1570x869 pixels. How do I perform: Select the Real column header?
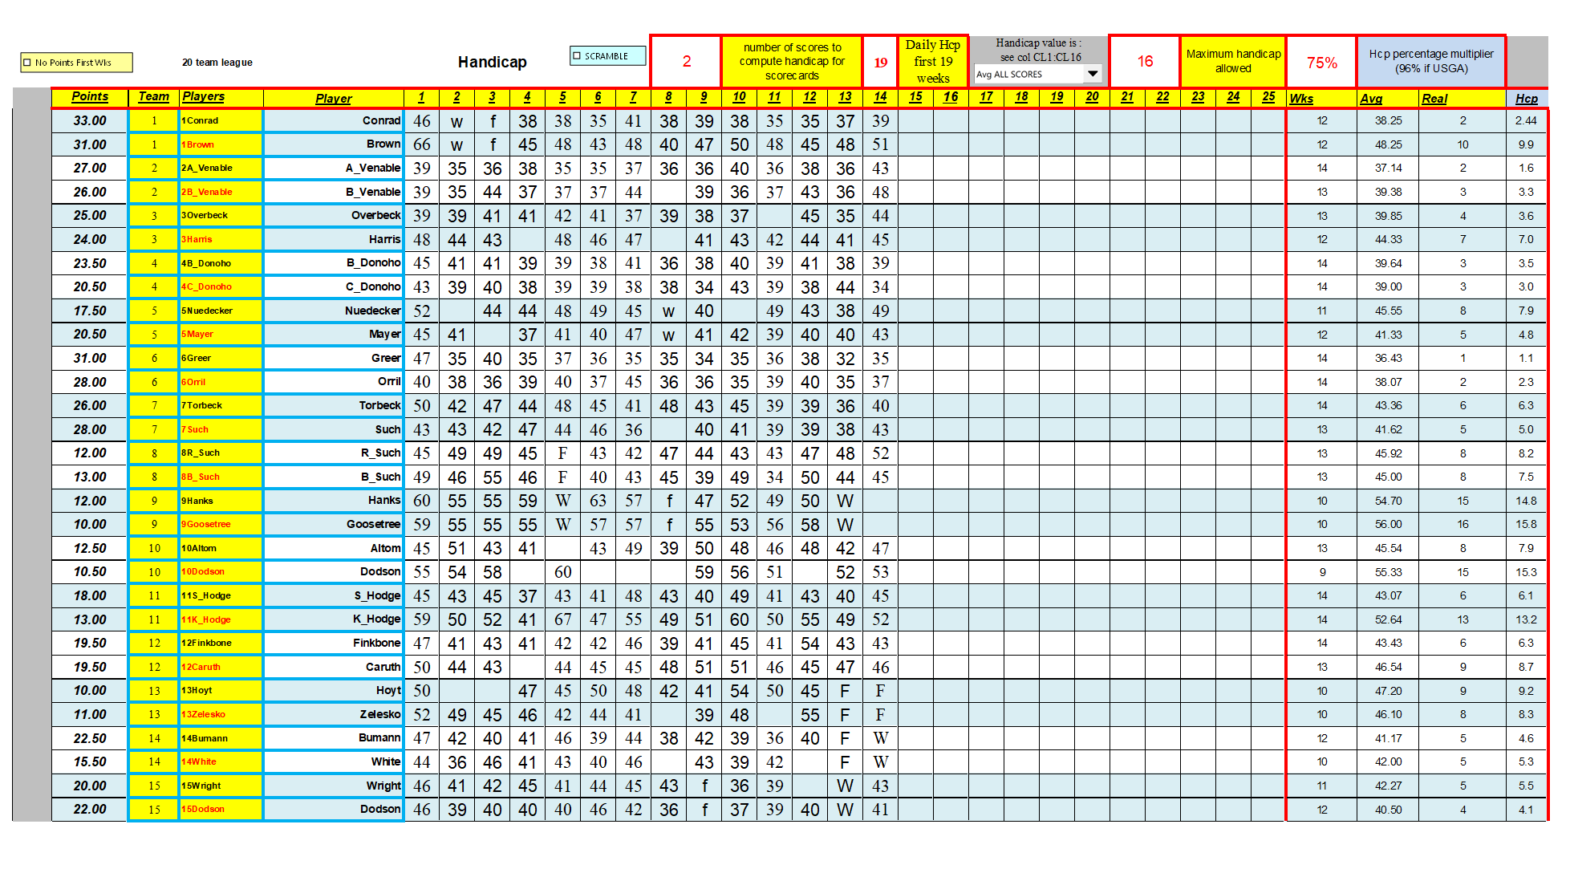pyautogui.click(x=1462, y=98)
